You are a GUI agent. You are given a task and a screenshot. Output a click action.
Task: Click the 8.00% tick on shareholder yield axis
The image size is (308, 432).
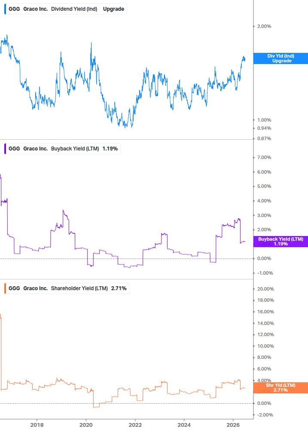(264, 358)
